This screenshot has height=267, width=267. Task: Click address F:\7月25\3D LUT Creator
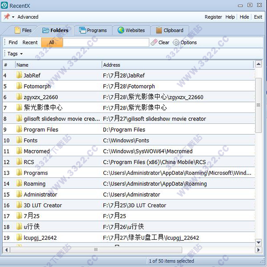point(134,205)
